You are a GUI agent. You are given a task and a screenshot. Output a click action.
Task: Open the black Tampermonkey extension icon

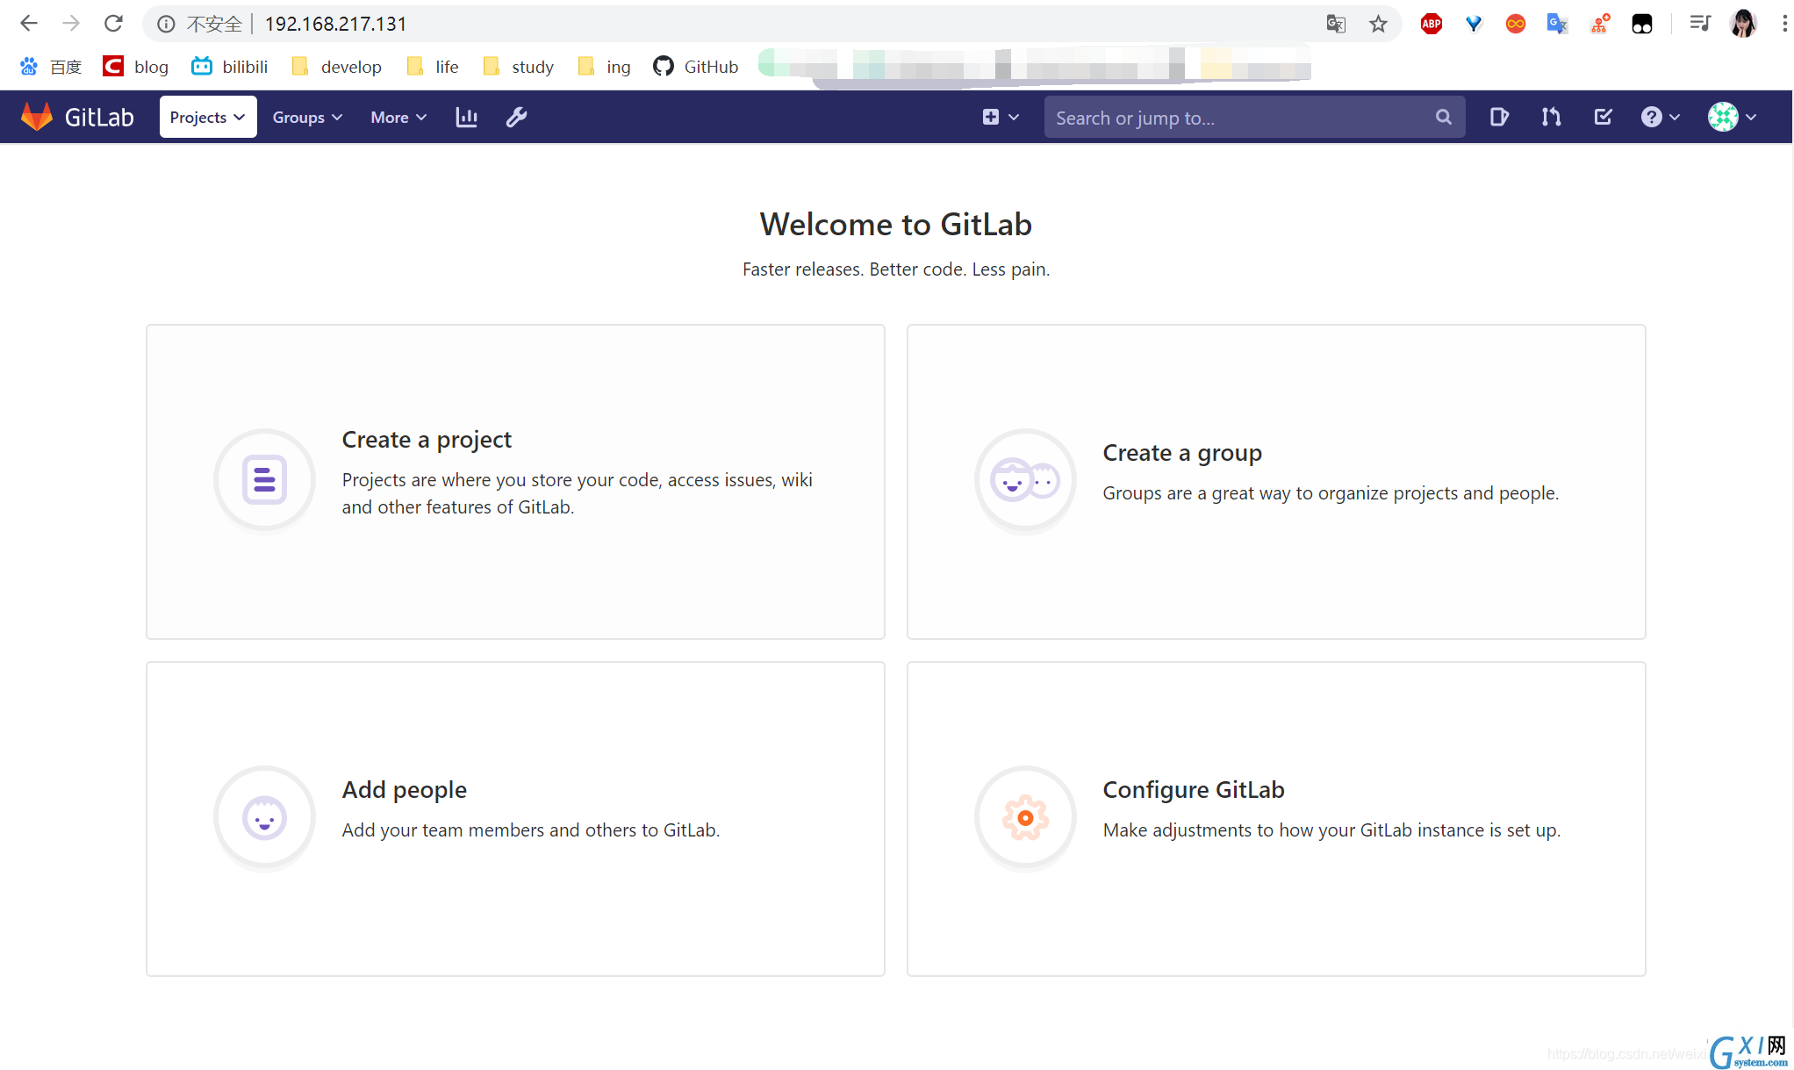[x=1642, y=24]
